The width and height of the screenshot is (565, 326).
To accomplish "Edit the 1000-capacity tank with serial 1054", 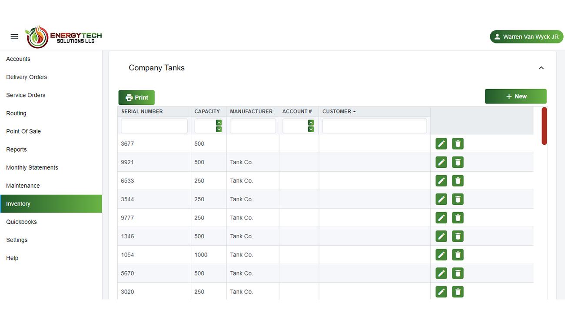I will click(441, 255).
